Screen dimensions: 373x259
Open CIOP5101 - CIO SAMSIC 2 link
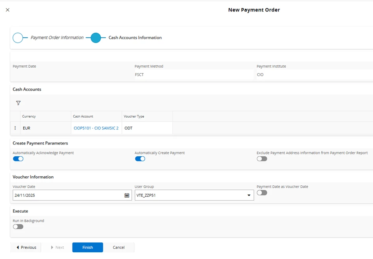pyautogui.click(x=96, y=128)
